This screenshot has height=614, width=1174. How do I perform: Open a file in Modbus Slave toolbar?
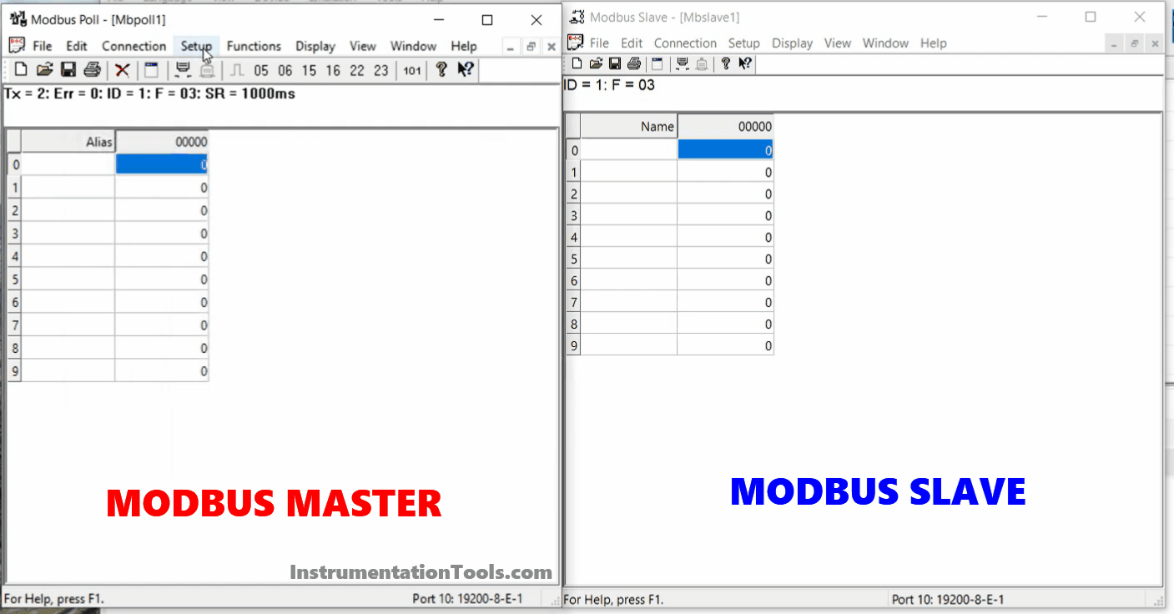pyautogui.click(x=596, y=63)
